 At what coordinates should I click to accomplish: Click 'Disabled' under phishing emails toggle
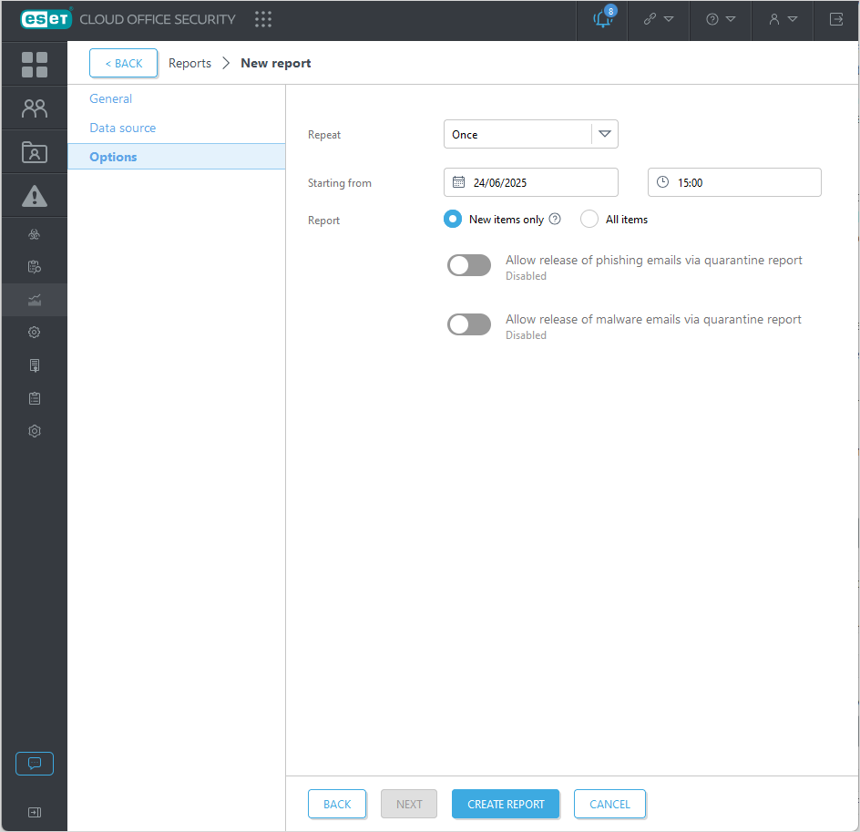[x=526, y=276]
